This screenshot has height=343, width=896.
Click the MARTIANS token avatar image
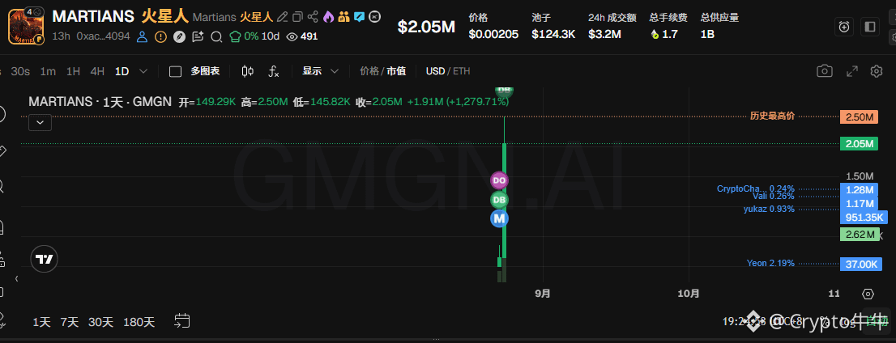[26, 26]
